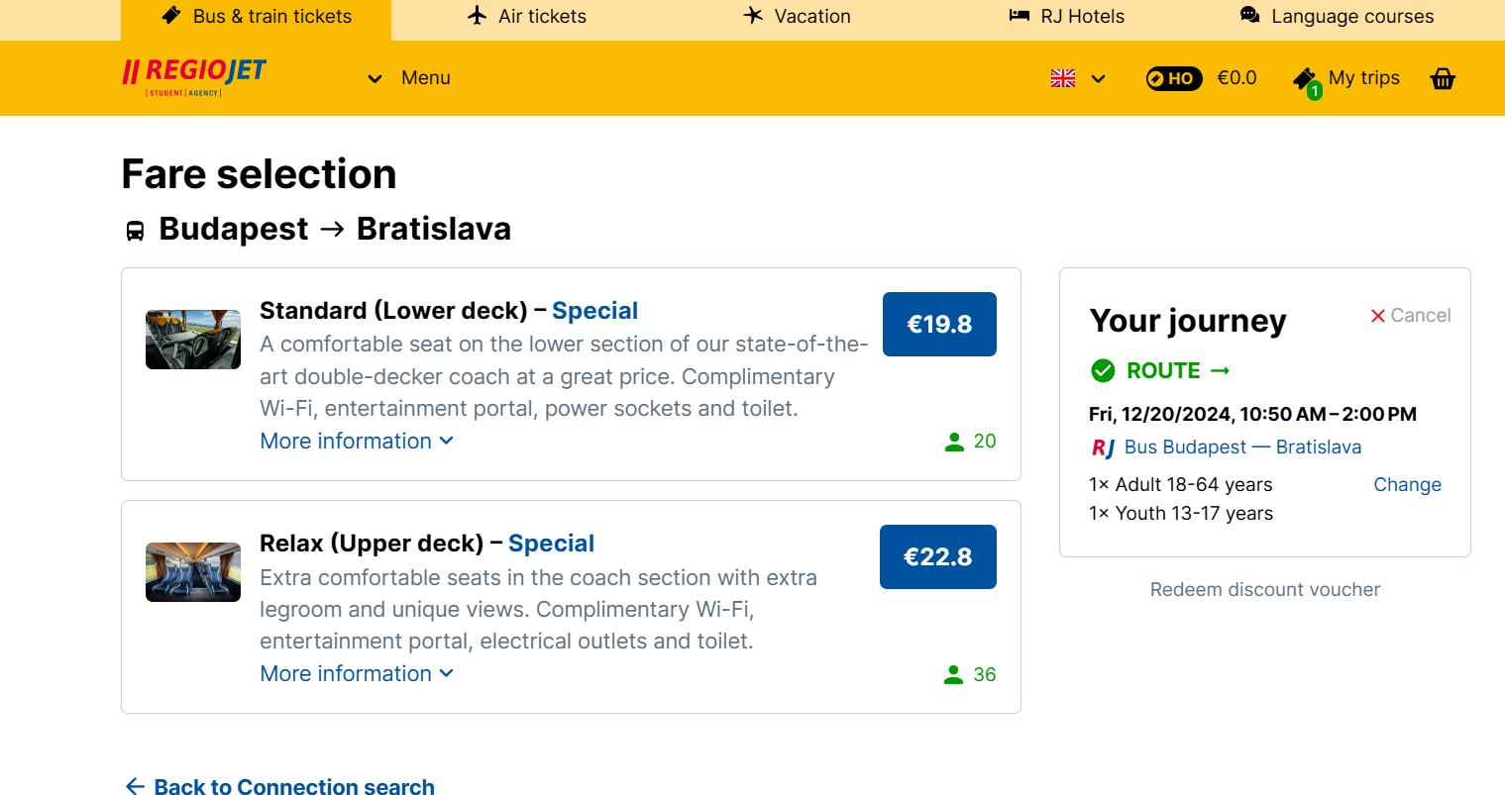Go to the RJ Hotels tab
This screenshot has height=795, width=1505.
1066,17
